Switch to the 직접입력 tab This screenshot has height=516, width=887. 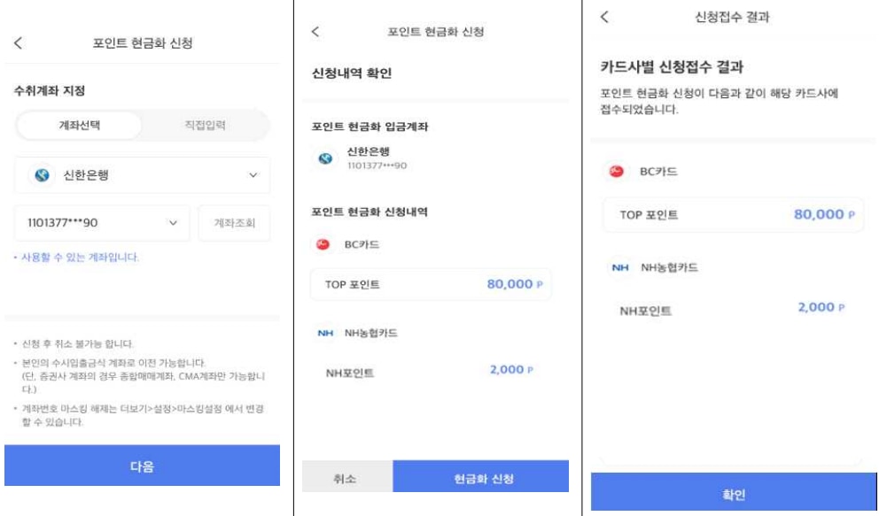click(x=205, y=125)
